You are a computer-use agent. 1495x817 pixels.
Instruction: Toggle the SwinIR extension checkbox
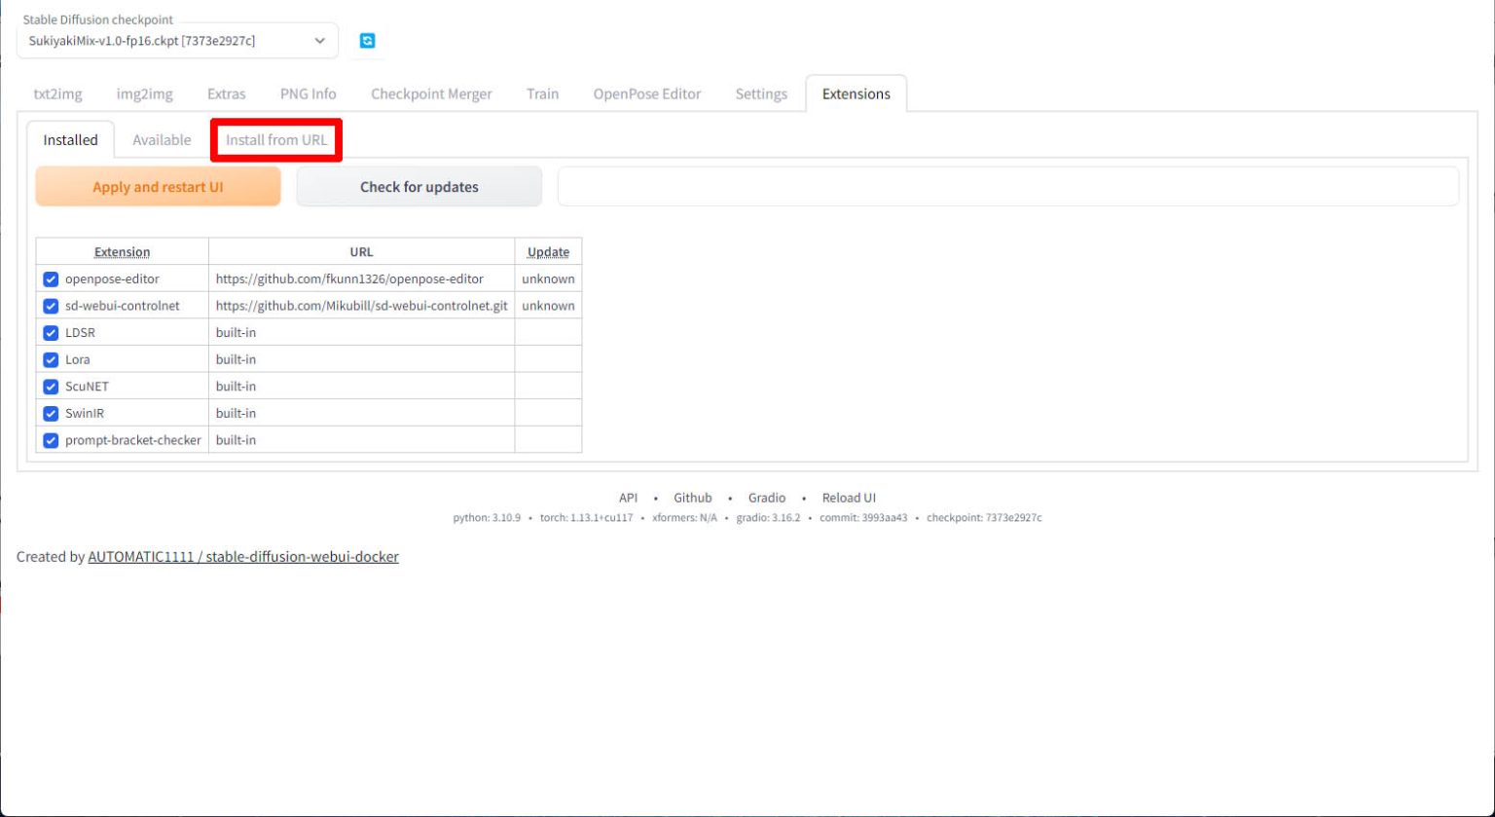52,413
